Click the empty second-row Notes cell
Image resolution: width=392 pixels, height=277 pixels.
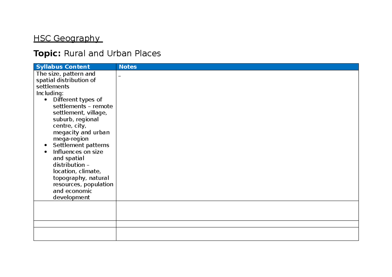237,211
